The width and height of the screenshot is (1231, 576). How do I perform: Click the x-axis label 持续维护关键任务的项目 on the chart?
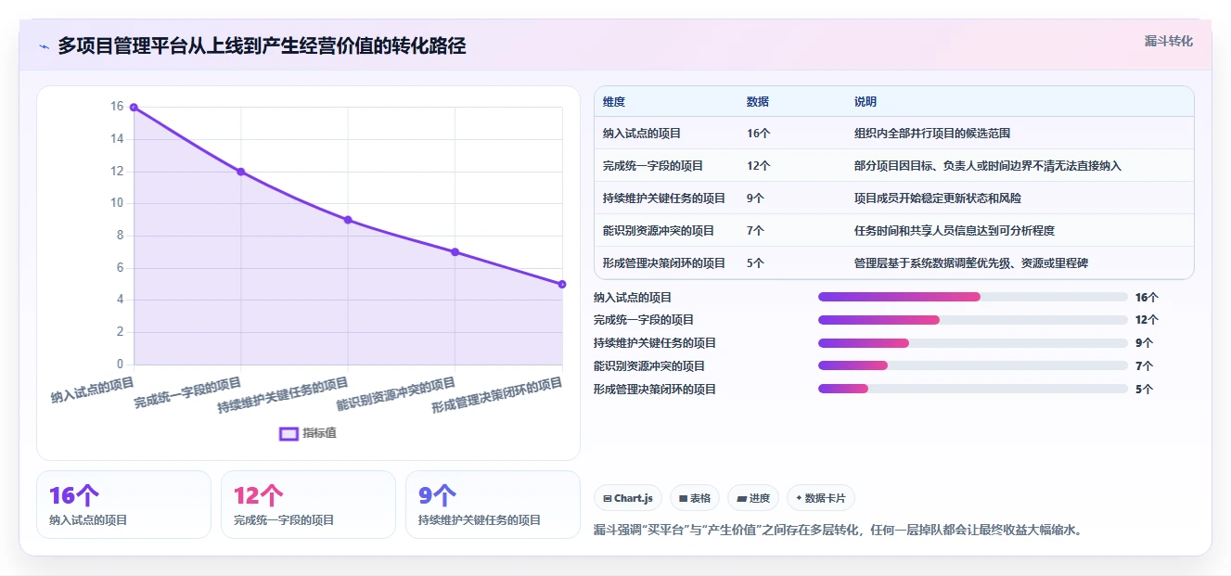[x=283, y=395]
